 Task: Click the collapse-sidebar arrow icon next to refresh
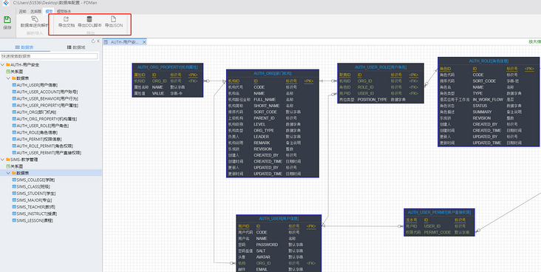click(98, 41)
